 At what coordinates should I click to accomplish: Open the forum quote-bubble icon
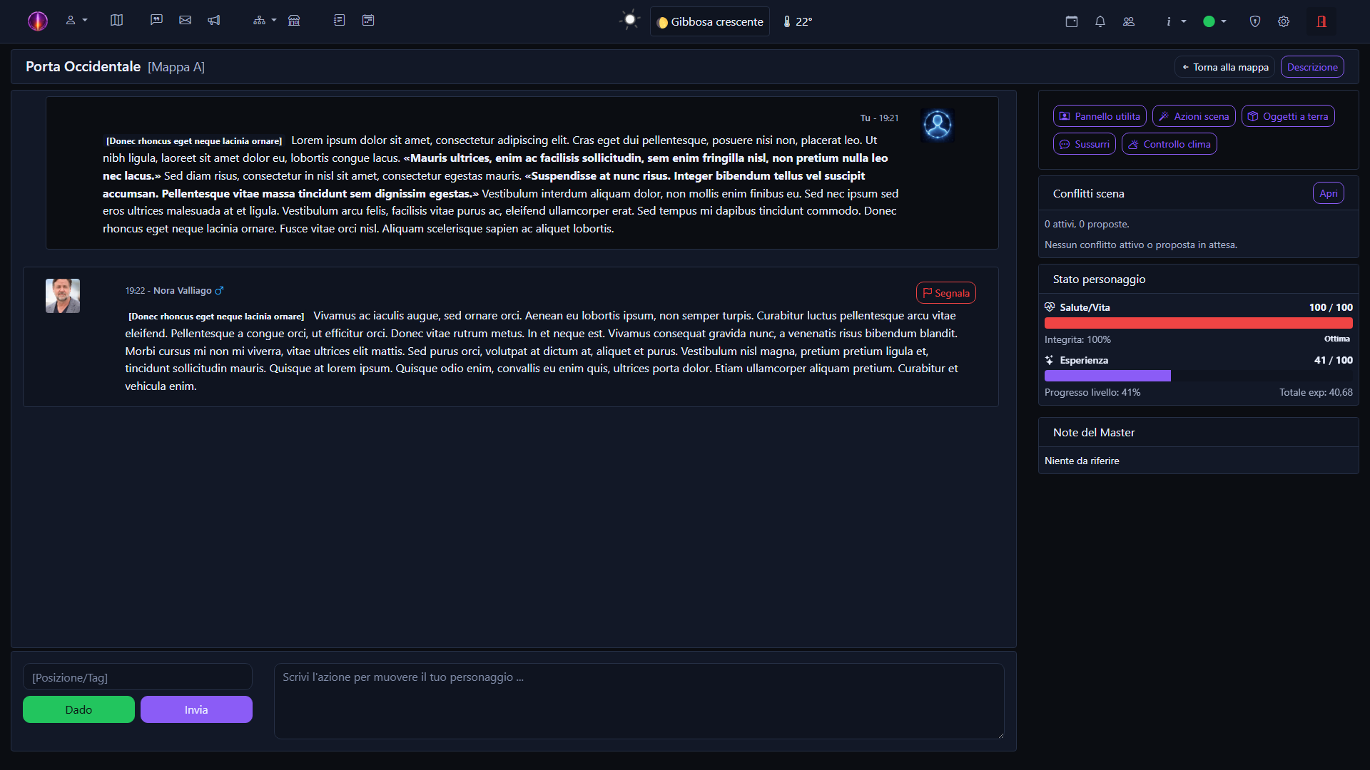156,20
